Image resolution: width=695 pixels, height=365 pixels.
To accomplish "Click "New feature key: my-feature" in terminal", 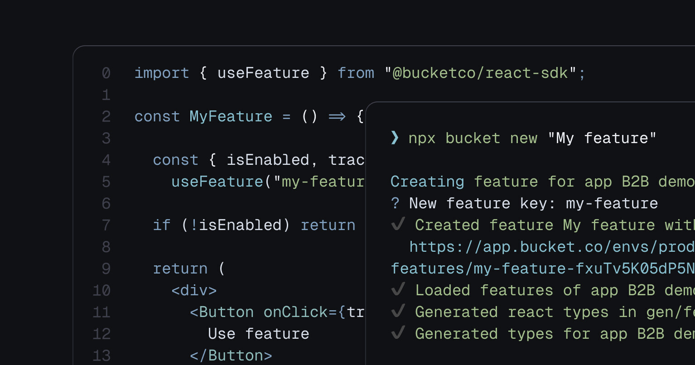I will tap(534, 203).
